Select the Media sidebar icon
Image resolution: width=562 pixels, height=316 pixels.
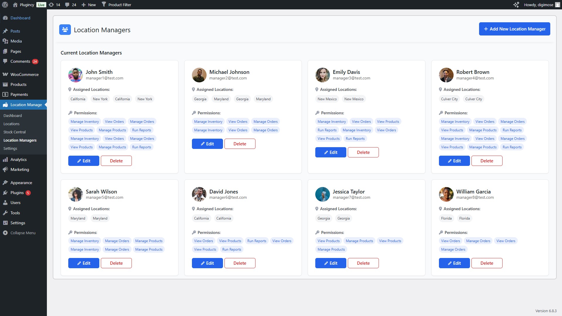click(x=6, y=41)
